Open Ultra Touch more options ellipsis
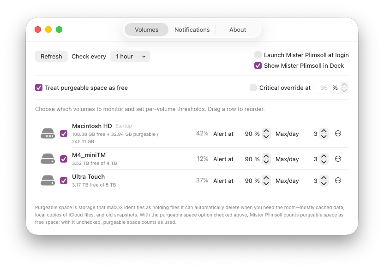Screen dimensions: 384x269 338,181
